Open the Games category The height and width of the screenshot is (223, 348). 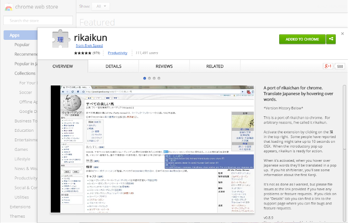[x=21, y=149]
